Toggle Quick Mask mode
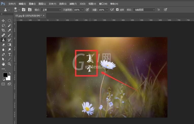The height and width of the screenshot is (124, 194). pyautogui.click(x=3, y=84)
